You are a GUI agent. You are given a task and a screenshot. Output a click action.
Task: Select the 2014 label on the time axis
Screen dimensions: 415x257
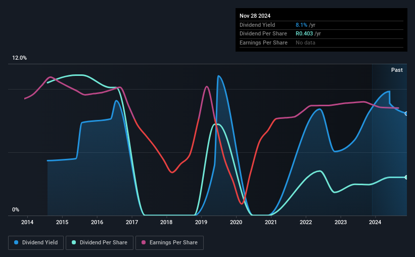click(27, 222)
